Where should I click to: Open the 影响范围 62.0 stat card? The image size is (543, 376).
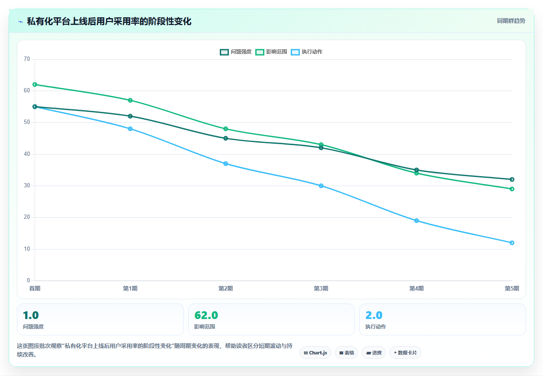pyautogui.click(x=271, y=319)
